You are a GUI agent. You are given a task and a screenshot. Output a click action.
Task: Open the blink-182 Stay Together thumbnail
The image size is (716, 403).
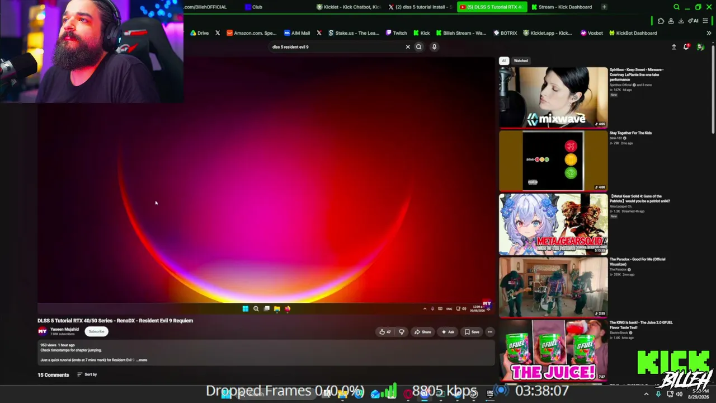click(x=553, y=161)
